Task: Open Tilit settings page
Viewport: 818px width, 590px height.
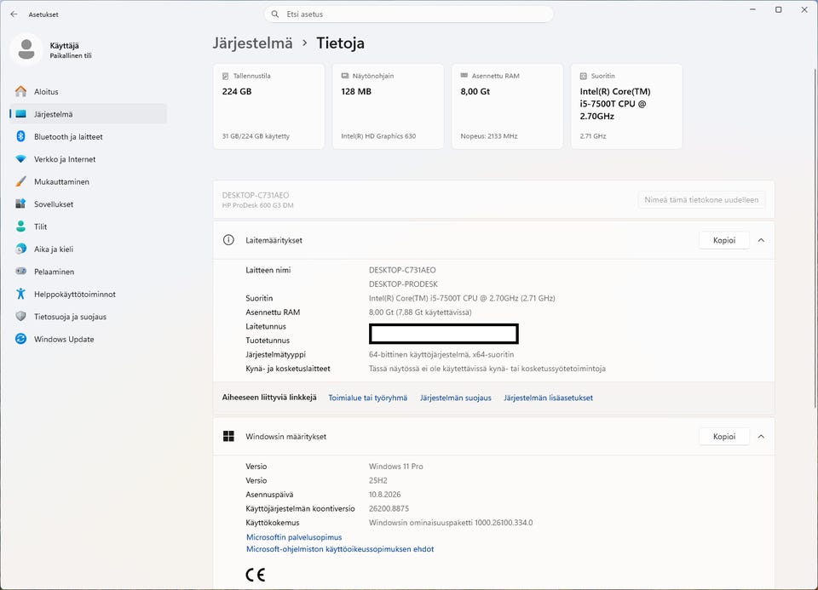Action: tap(88, 226)
